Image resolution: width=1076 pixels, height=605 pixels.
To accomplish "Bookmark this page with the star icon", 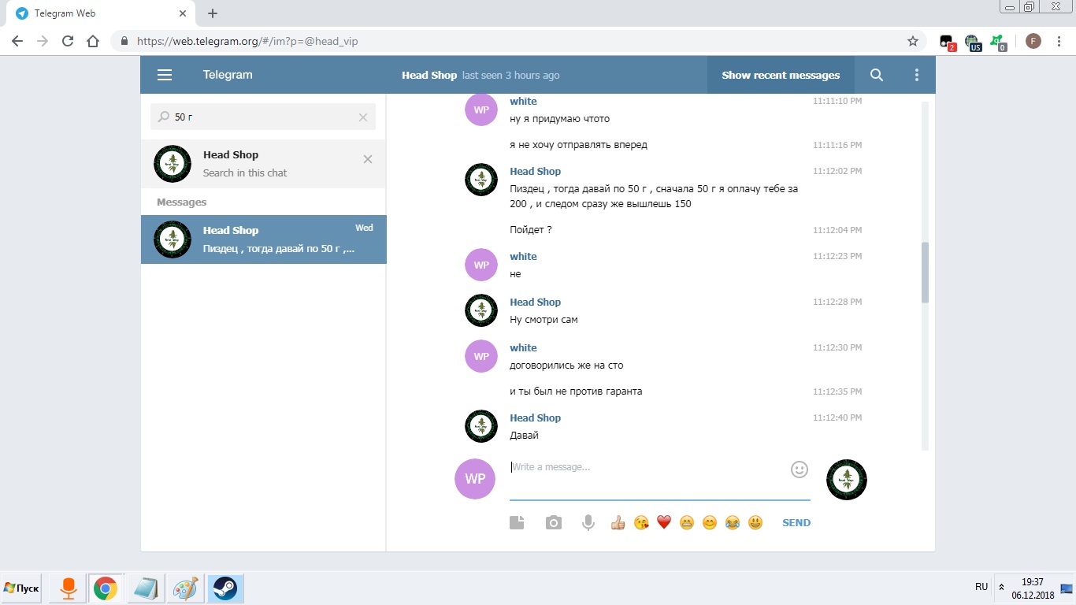I will (913, 41).
